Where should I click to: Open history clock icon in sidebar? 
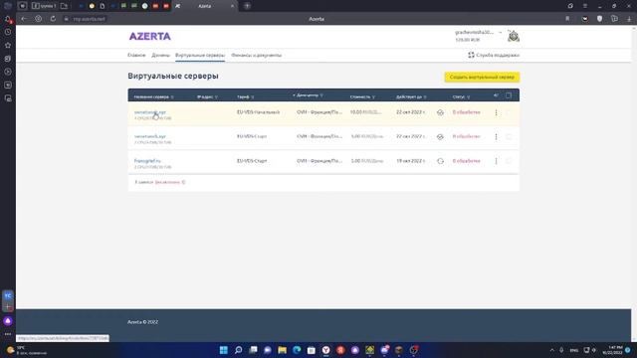pos(8,32)
